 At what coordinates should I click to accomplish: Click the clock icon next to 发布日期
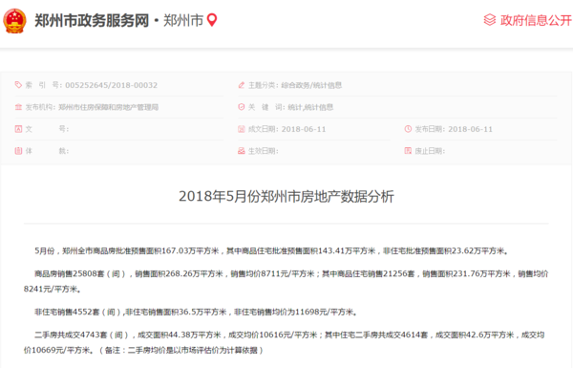click(408, 129)
